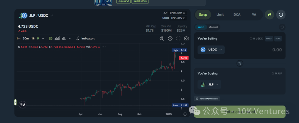Click the 0 USDC wallet balance

point(257,39)
